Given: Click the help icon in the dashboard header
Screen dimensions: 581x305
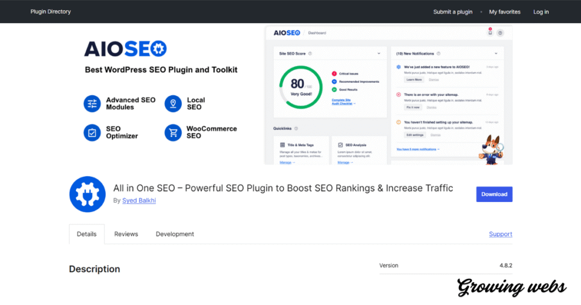Looking at the screenshot, I should click(500, 33).
